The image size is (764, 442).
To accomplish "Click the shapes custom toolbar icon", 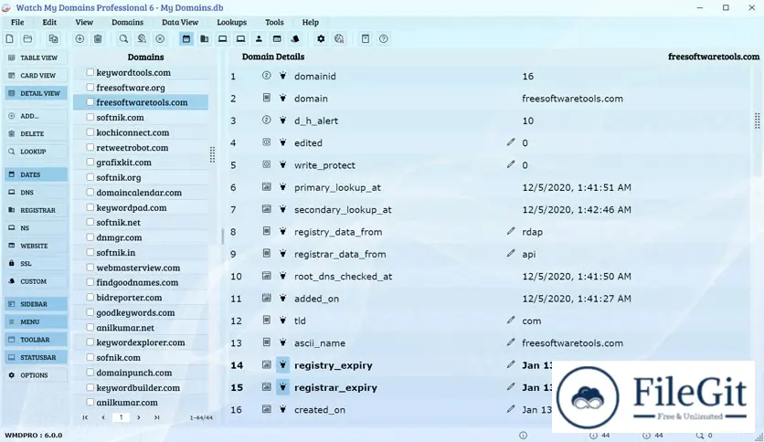I will point(295,39).
